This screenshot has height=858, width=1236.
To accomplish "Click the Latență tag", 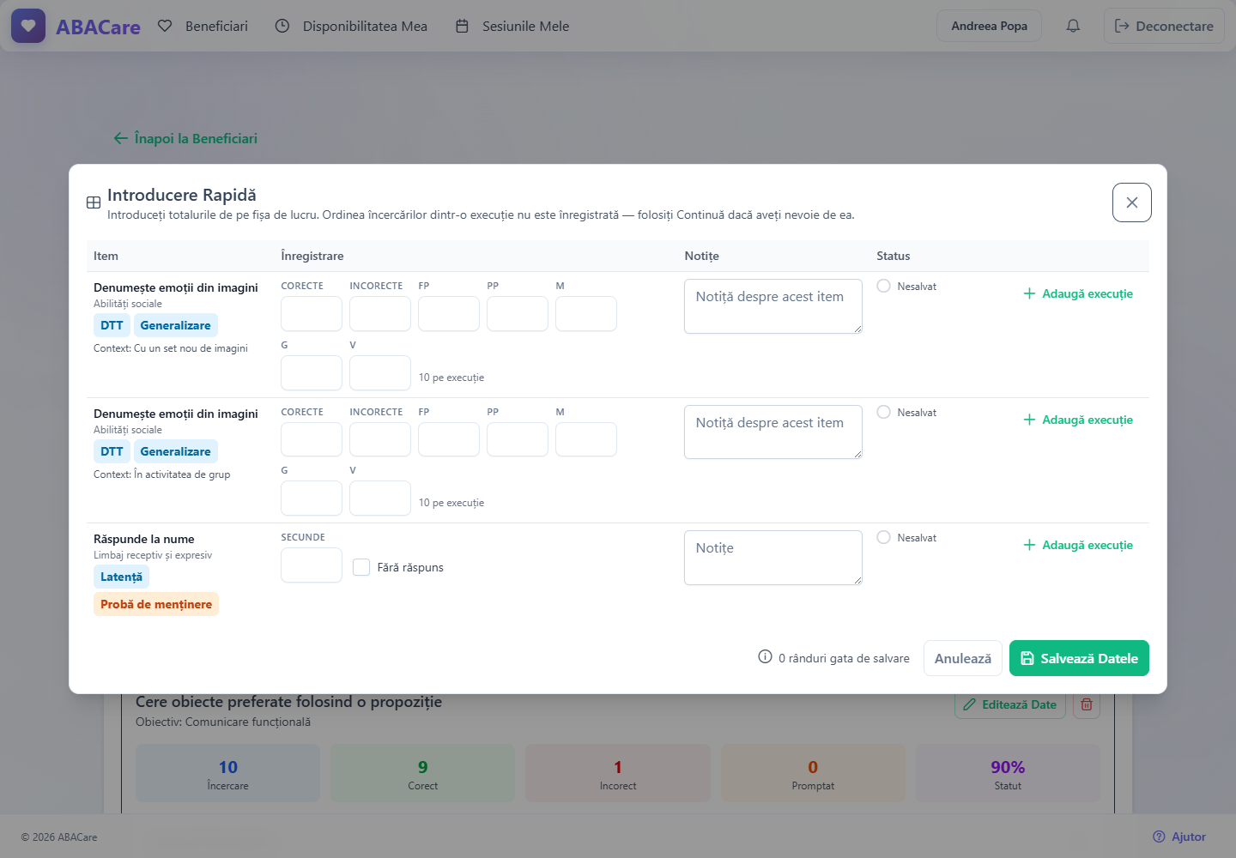I will click(x=121, y=577).
